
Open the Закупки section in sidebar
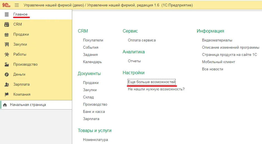pyautogui.click(x=36, y=44)
